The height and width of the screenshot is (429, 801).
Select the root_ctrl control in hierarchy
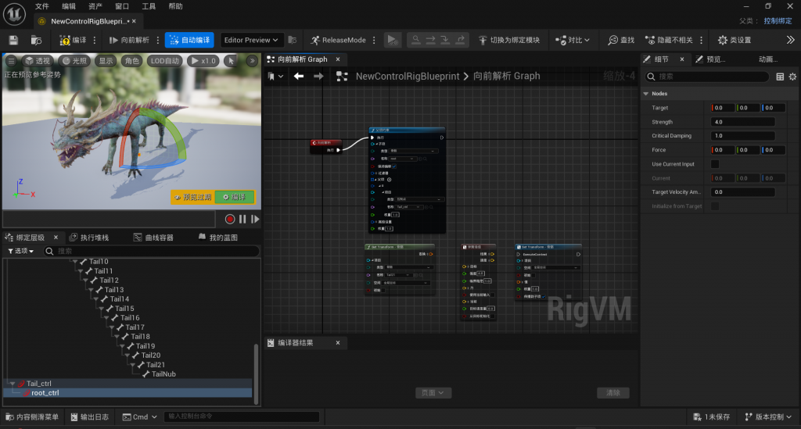pos(45,393)
